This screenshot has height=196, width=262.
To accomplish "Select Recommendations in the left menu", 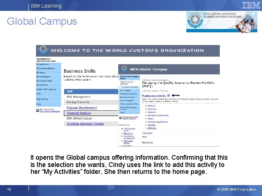I will pyautogui.click(x=48, y=68).
